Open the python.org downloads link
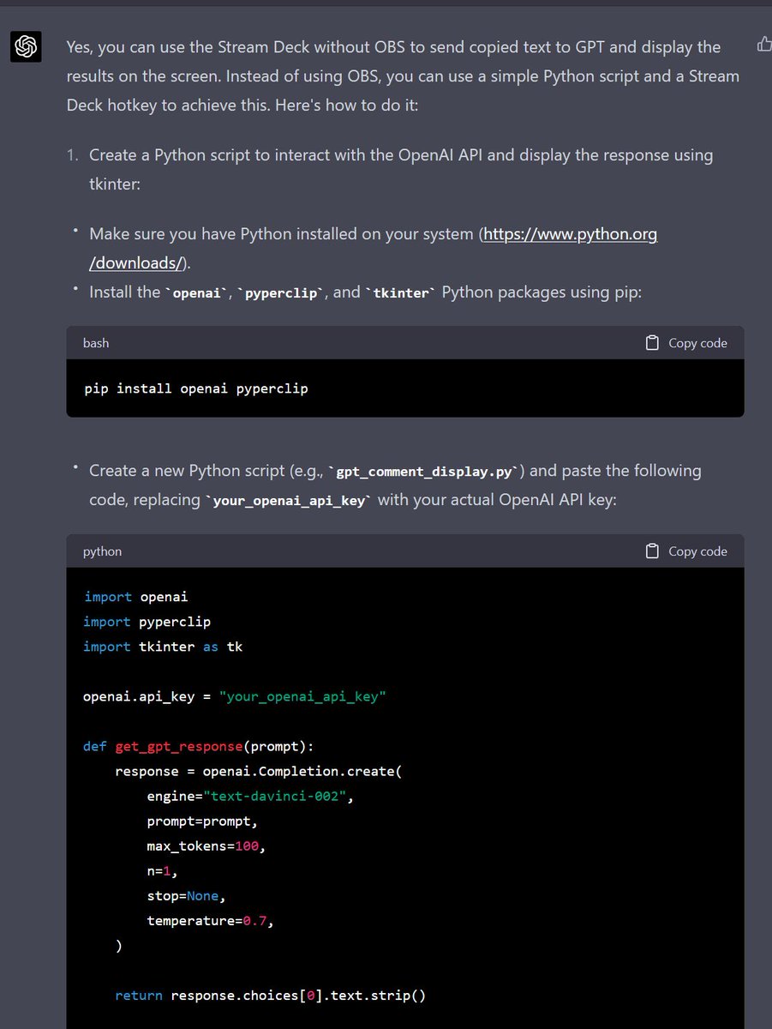 click(569, 233)
